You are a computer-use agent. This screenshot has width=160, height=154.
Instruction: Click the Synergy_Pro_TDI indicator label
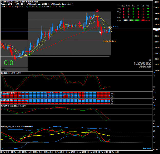[x=17, y=127]
